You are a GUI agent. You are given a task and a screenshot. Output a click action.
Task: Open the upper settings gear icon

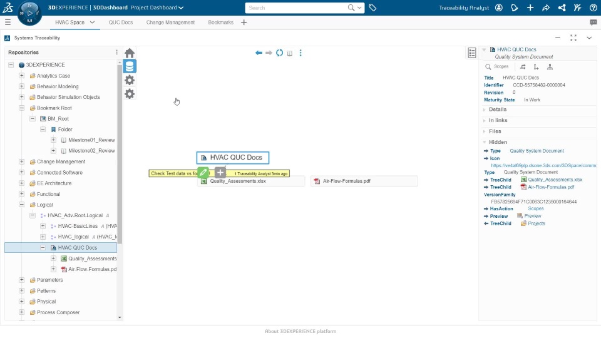tap(130, 80)
